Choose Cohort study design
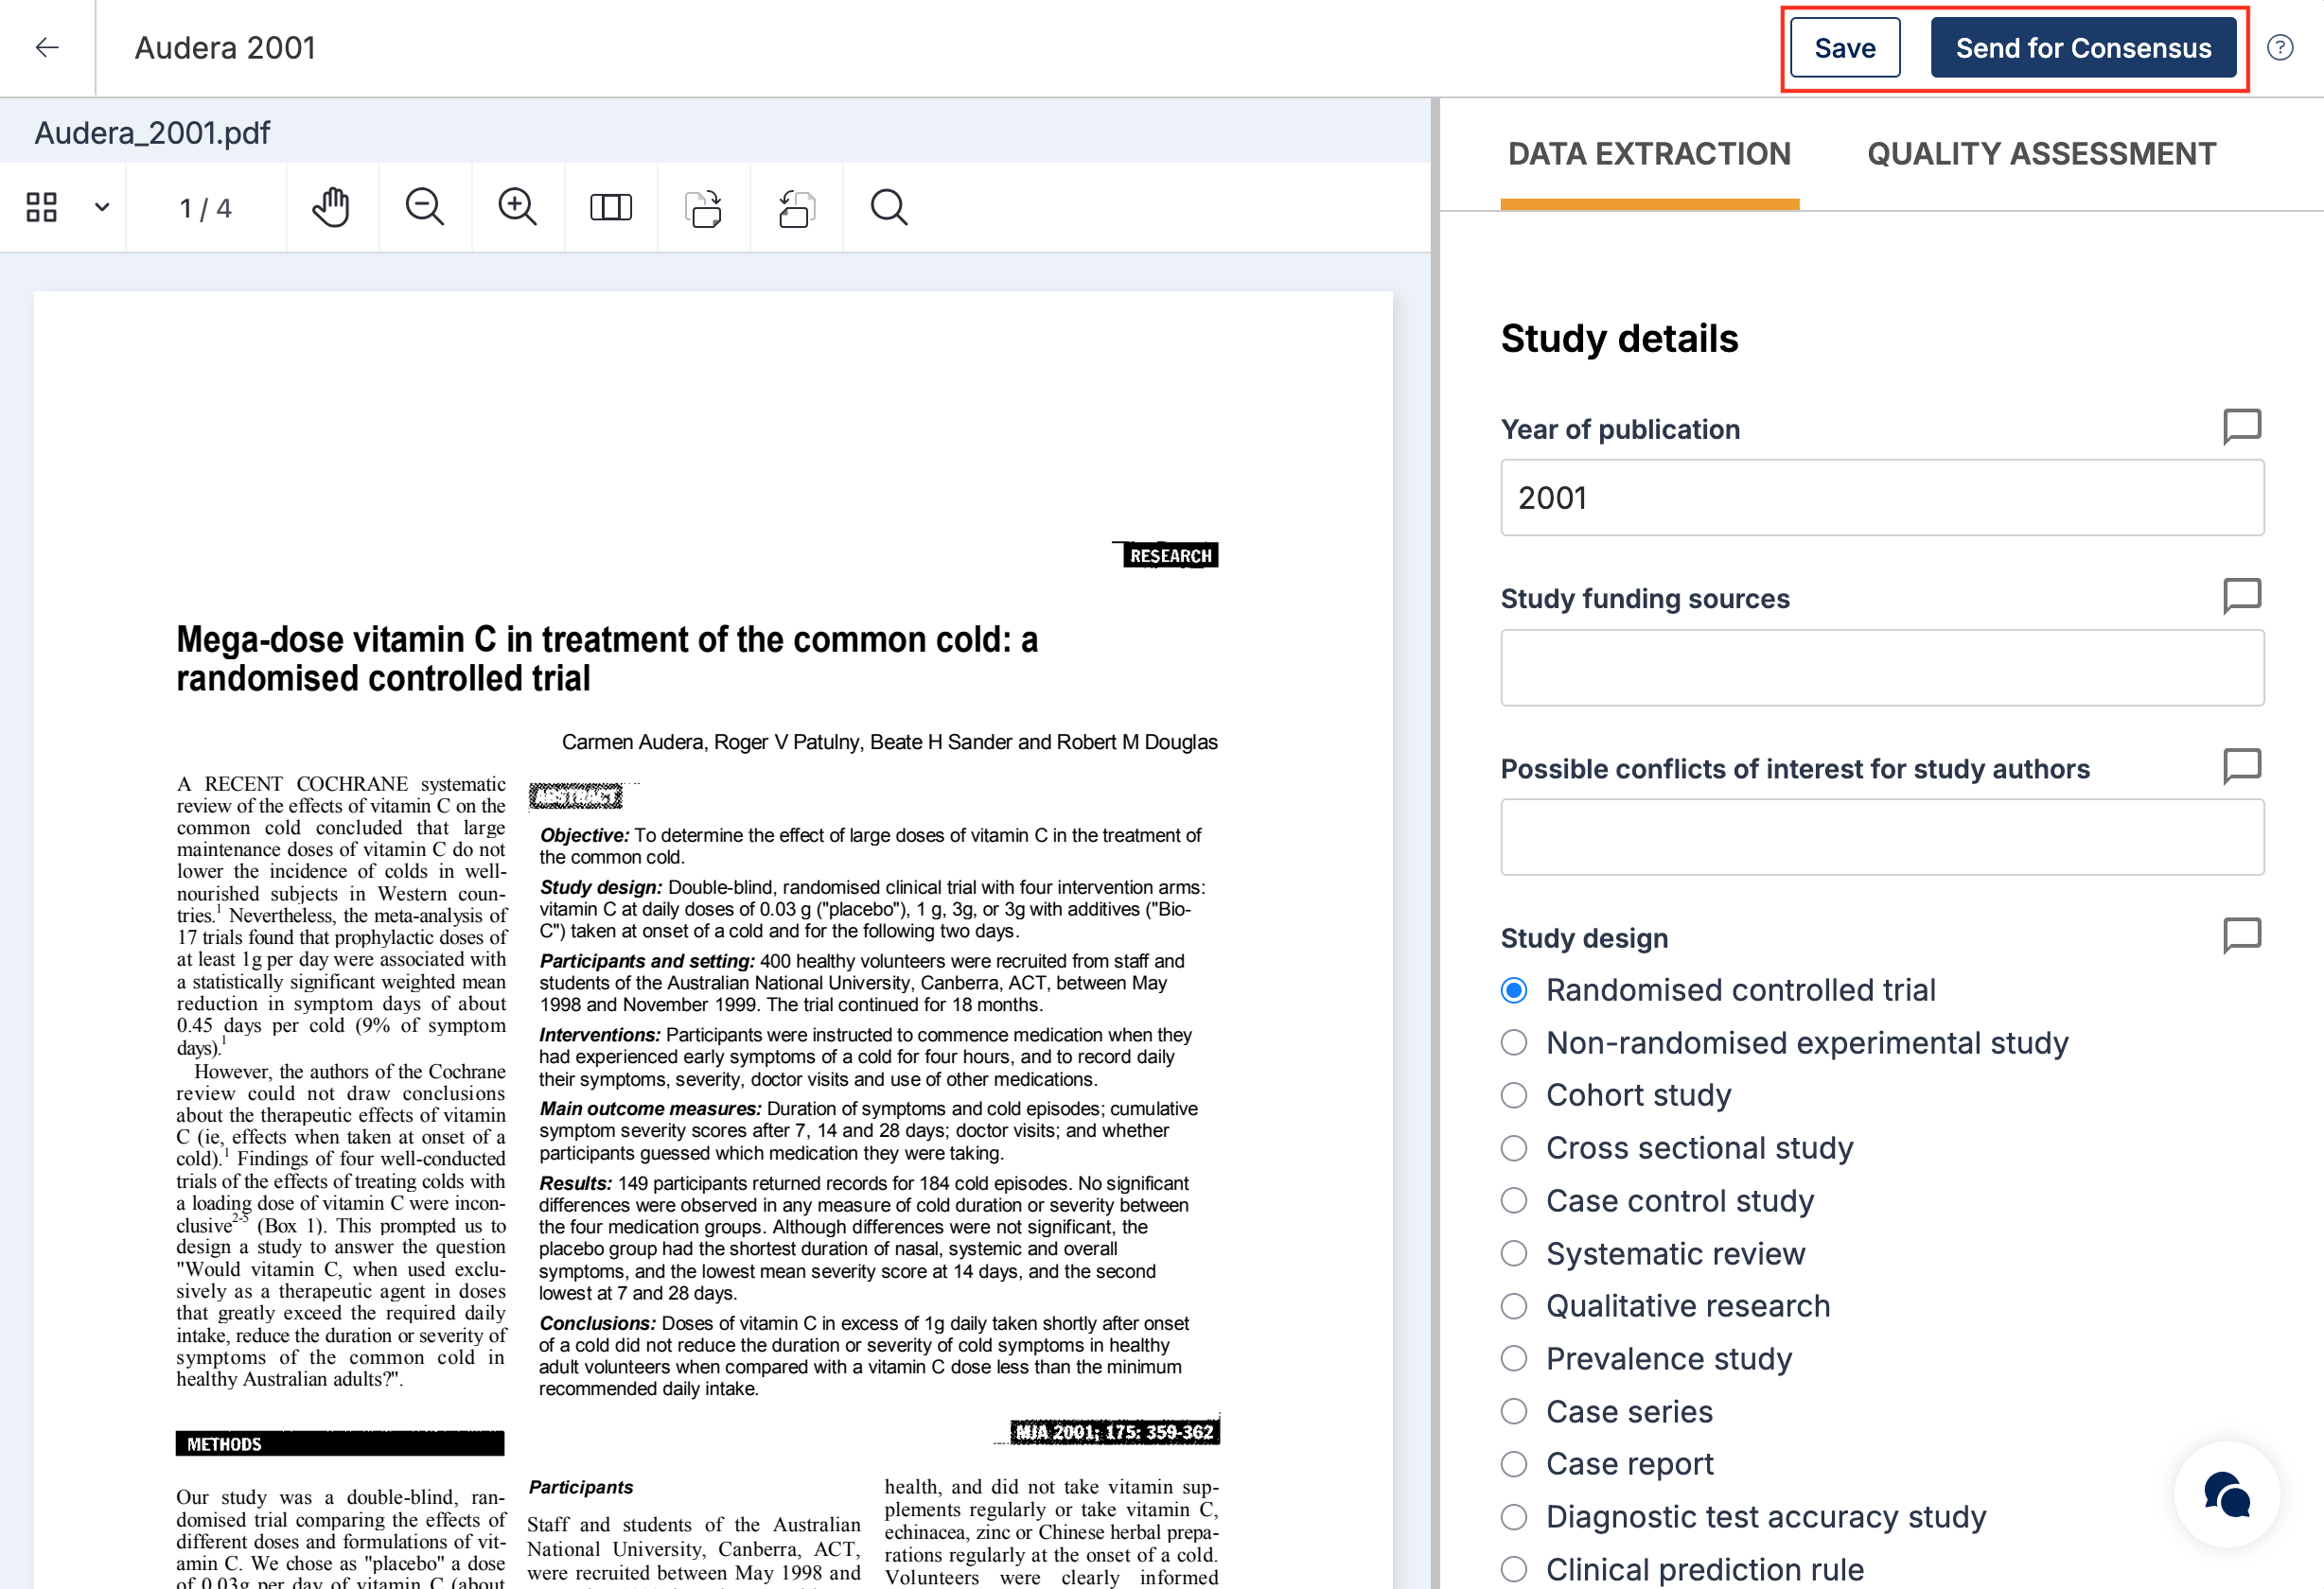2324x1589 pixels. (x=1514, y=1095)
